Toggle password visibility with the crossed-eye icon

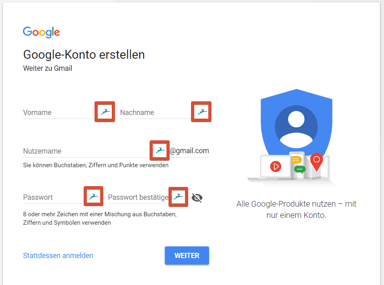click(x=197, y=198)
